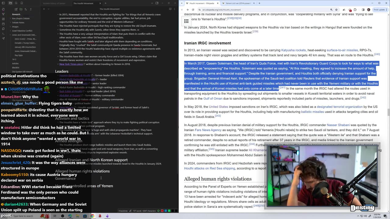Switch to Yemeni civil war Chrome tab
The height and width of the screenshot is (219, 390).
238,3
